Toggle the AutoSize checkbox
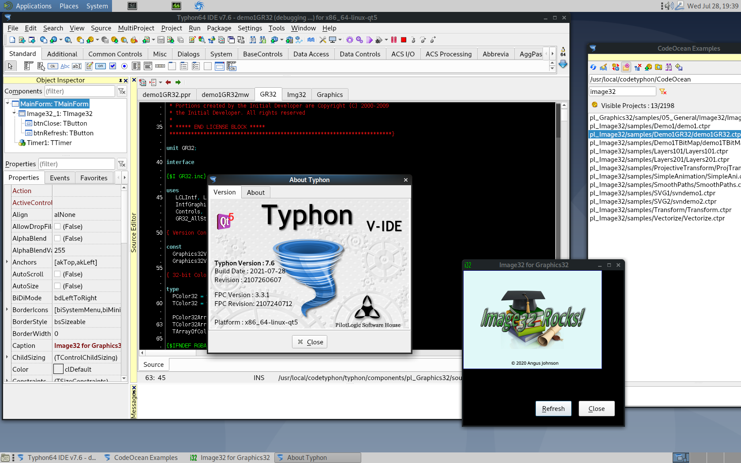This screenshot has height=463, width=741. click(57, 286)
